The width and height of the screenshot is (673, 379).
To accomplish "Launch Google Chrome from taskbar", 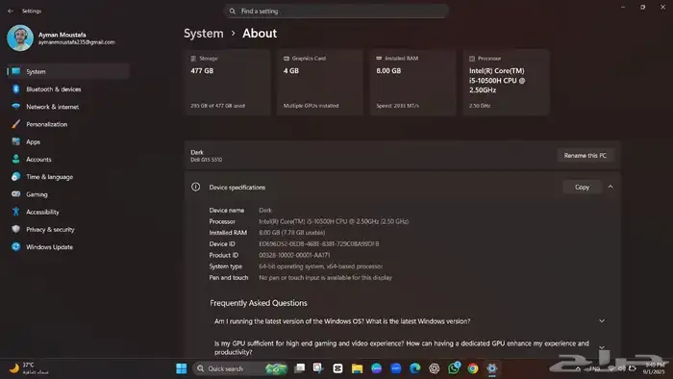I will coord(473,368).
